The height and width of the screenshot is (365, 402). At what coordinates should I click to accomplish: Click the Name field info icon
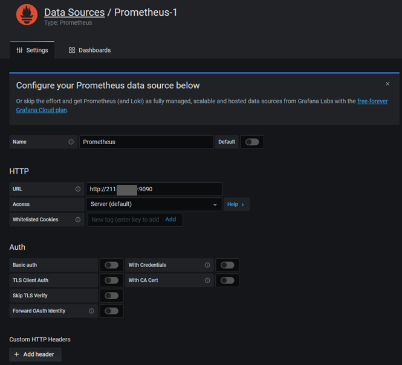[x=71, y=142]
